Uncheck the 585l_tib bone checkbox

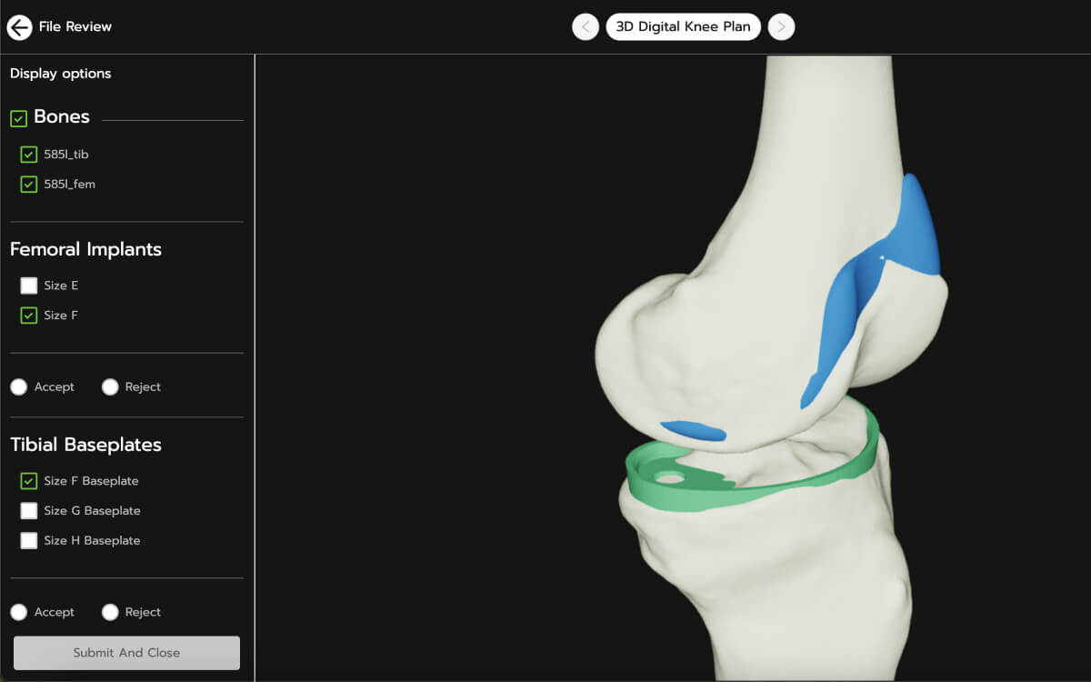point(29,155)
